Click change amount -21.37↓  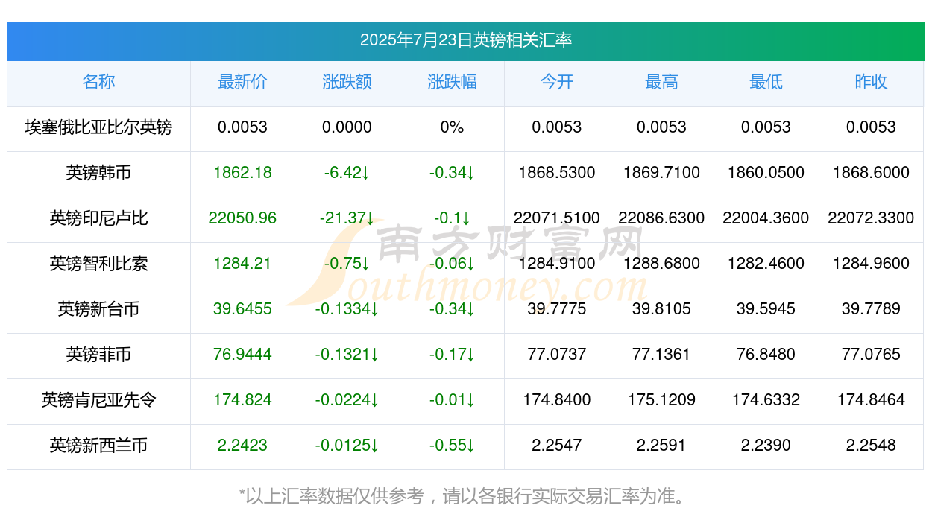click(x=347, y=218)
